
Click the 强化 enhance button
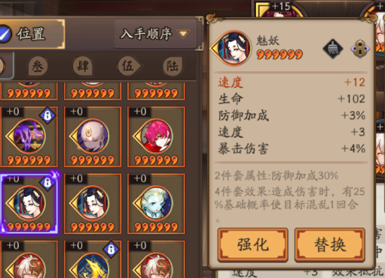pos(253,245)
